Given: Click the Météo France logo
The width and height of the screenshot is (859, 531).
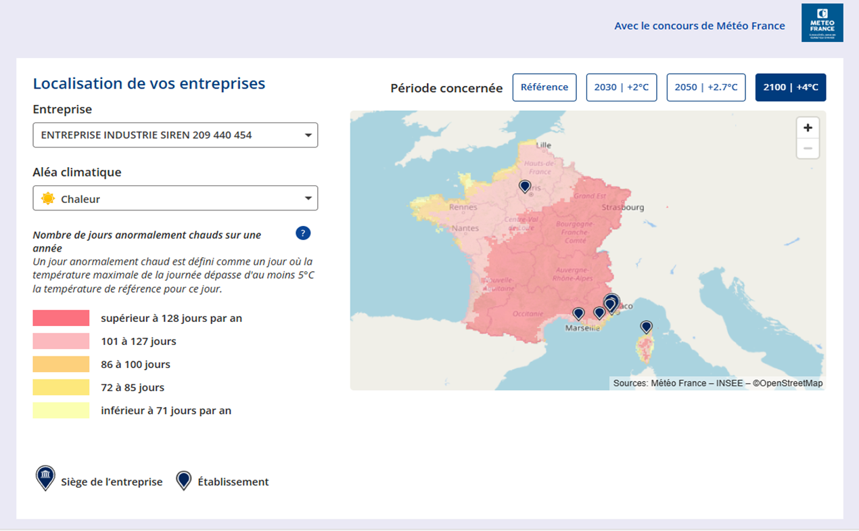Looking at the screenshot, I should coord(822,23).
